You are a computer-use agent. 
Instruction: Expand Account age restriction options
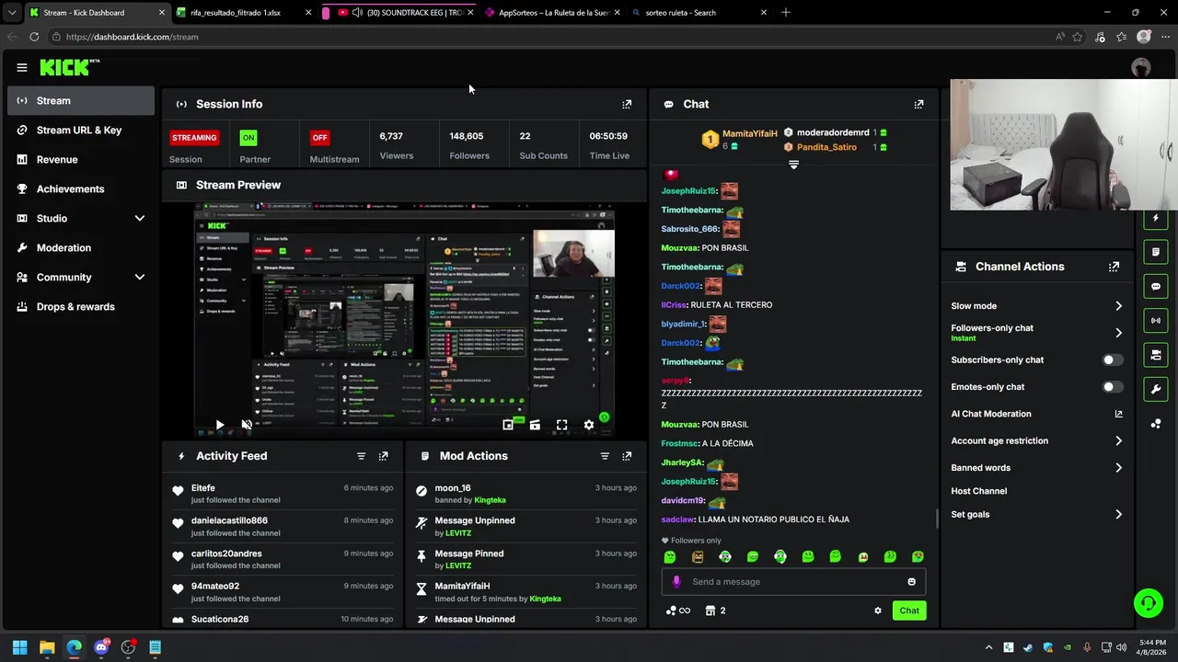click(1118, 441)
